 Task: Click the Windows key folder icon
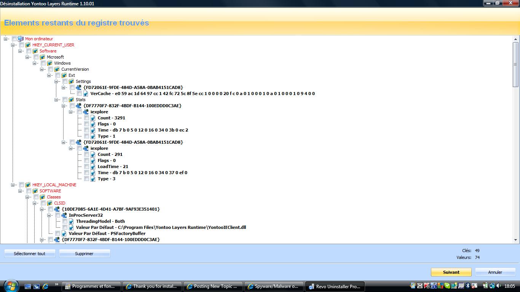49,63
